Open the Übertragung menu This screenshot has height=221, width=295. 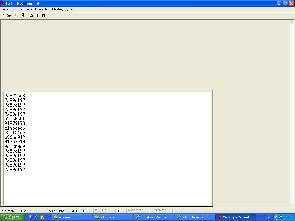60,9
